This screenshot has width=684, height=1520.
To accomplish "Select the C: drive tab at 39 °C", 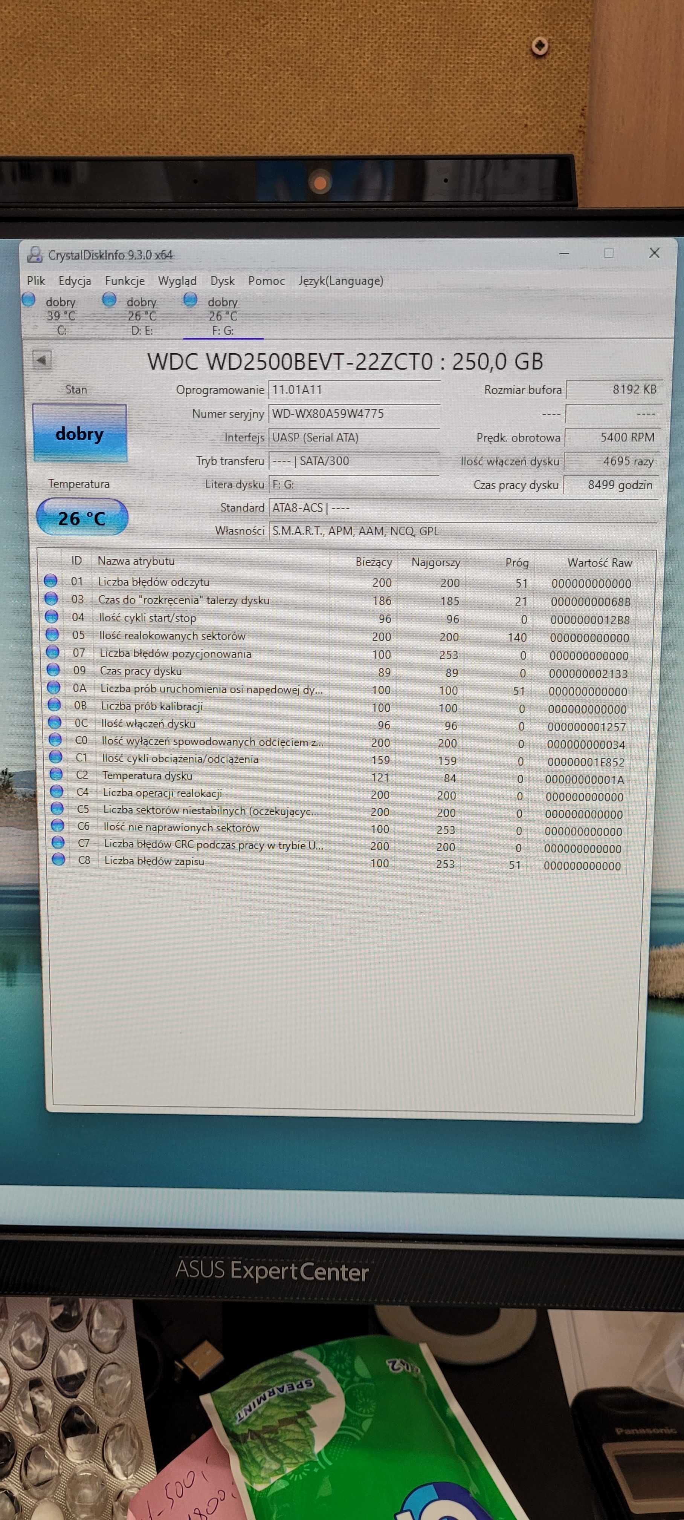I will [61, 316].
